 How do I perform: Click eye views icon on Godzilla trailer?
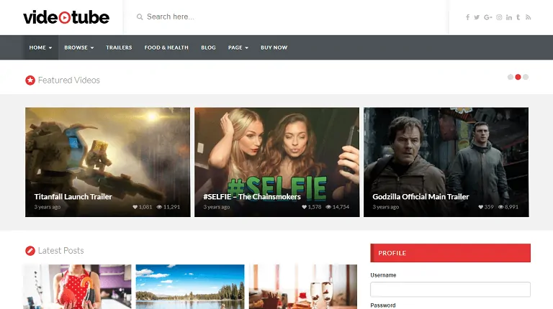click(500, 207)
